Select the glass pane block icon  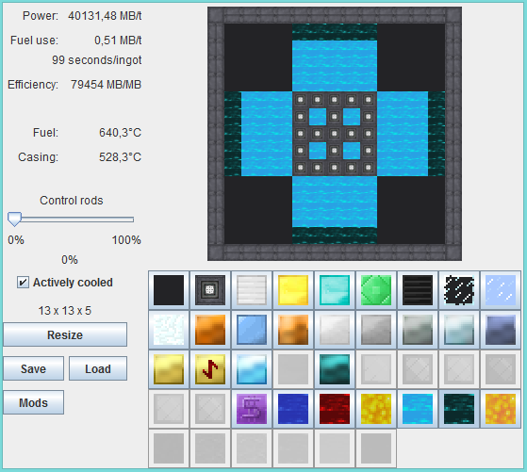pyautogui.click(x=501, y=290)
